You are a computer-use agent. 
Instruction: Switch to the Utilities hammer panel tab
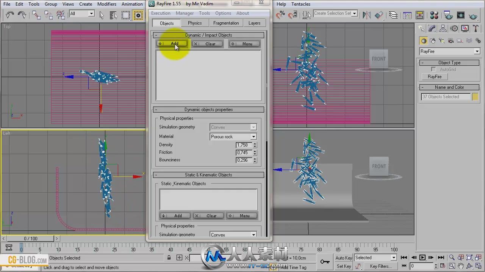coord(476,29)
